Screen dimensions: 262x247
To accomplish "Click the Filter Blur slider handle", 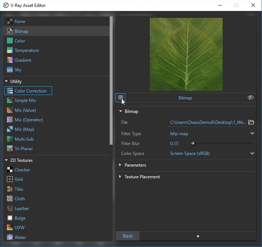I will click(x=193, y=144).
